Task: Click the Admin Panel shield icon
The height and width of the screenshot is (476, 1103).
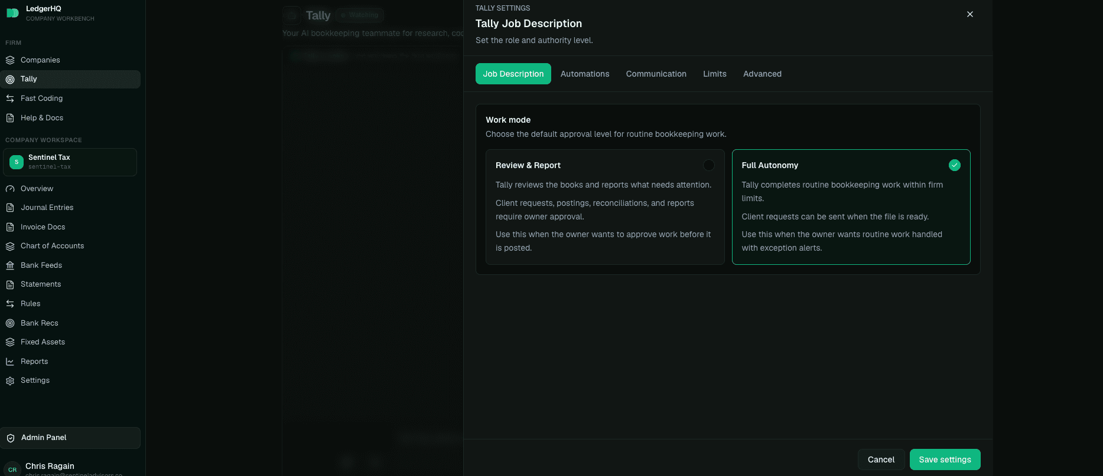Action: [11, 438]
